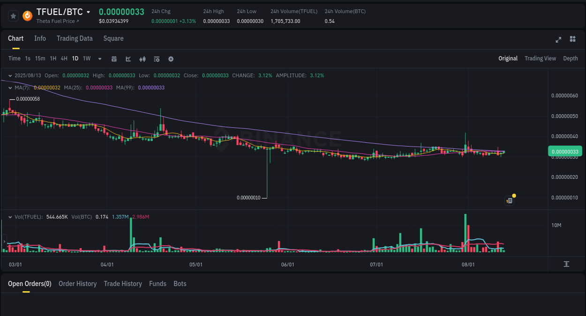
Task: Open the extra timeframe interval dropdown
Action: coord(99,59)
